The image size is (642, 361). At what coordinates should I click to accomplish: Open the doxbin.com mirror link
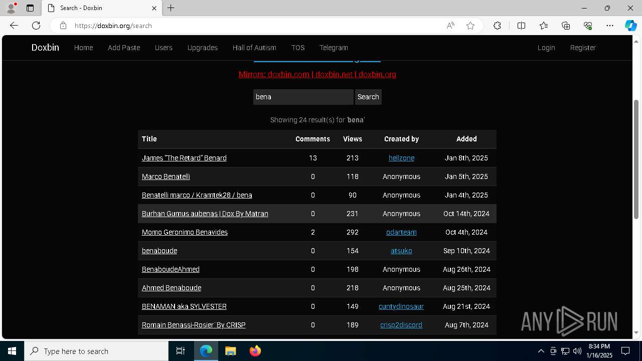tap(288, 74)
